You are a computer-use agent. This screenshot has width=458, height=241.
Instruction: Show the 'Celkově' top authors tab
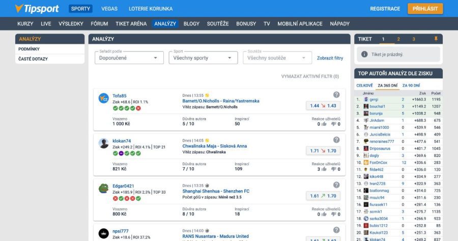click(x=364, y=85)
